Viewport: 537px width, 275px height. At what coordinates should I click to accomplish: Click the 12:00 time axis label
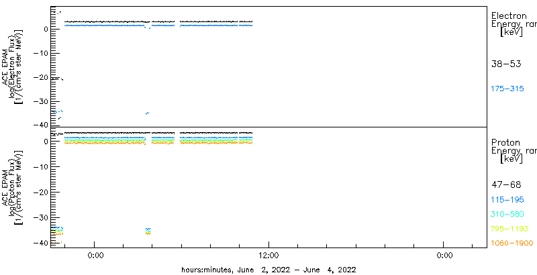[x=269, y=255]
